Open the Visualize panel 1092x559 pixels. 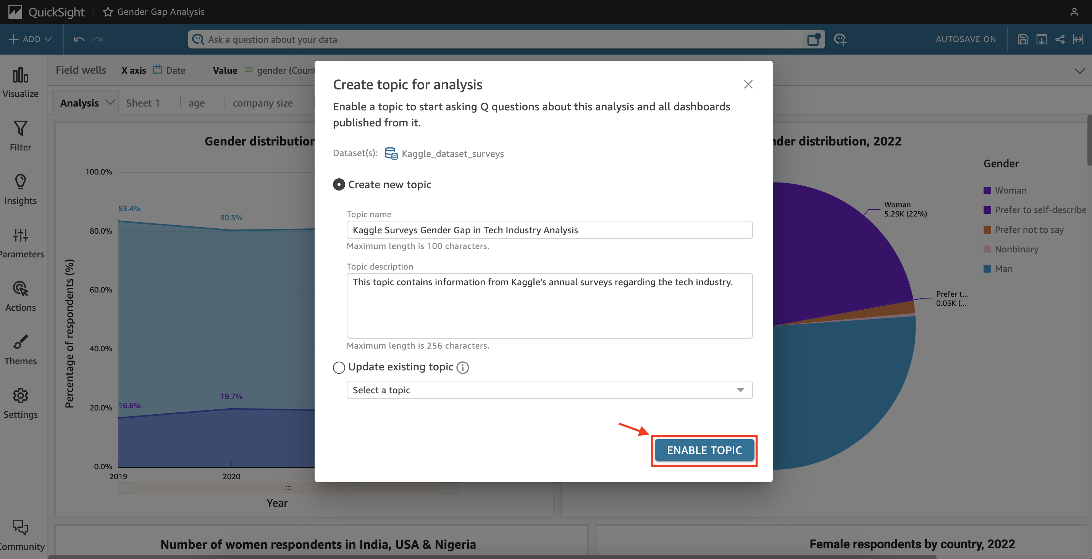point(20,82)
